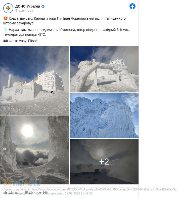The height and width of the screenshot is (198, 181).
Task: Click the Facebook logo icon
Action: tap(132, 6)
